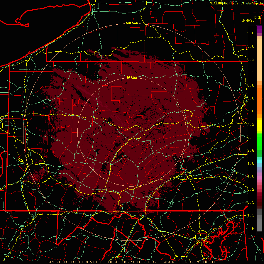Click the SPECIFIC DIFFERENTIAL PHASE (KDP) caption
Viewport: 264px width, 264px height.
click(x=92, y=262)
